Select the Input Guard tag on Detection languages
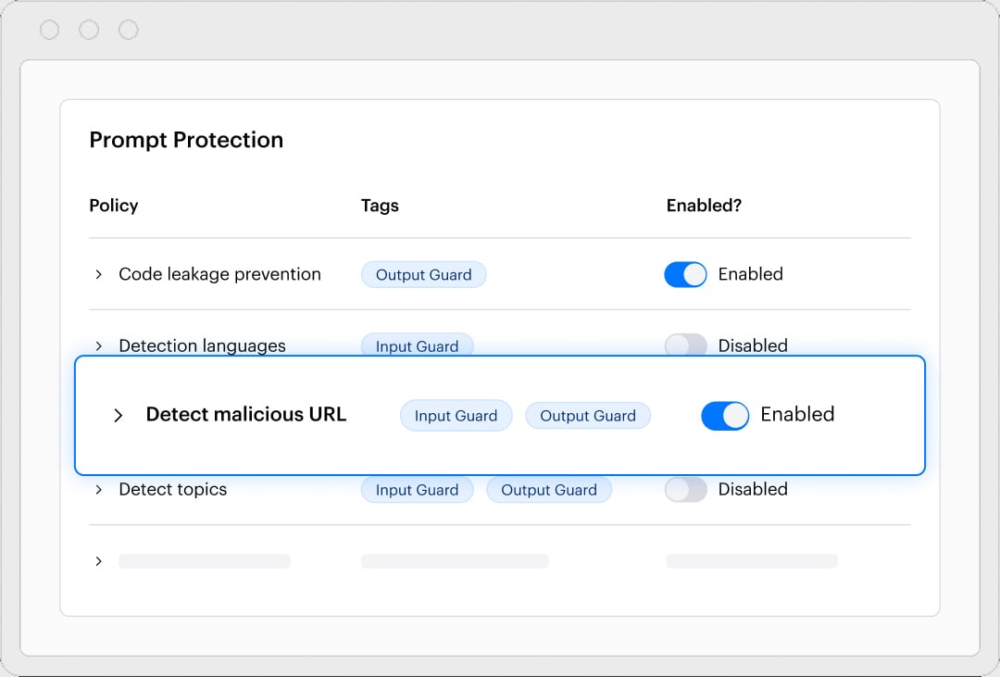This screenshot has height=677, width=1000. [x=417, y=345]
